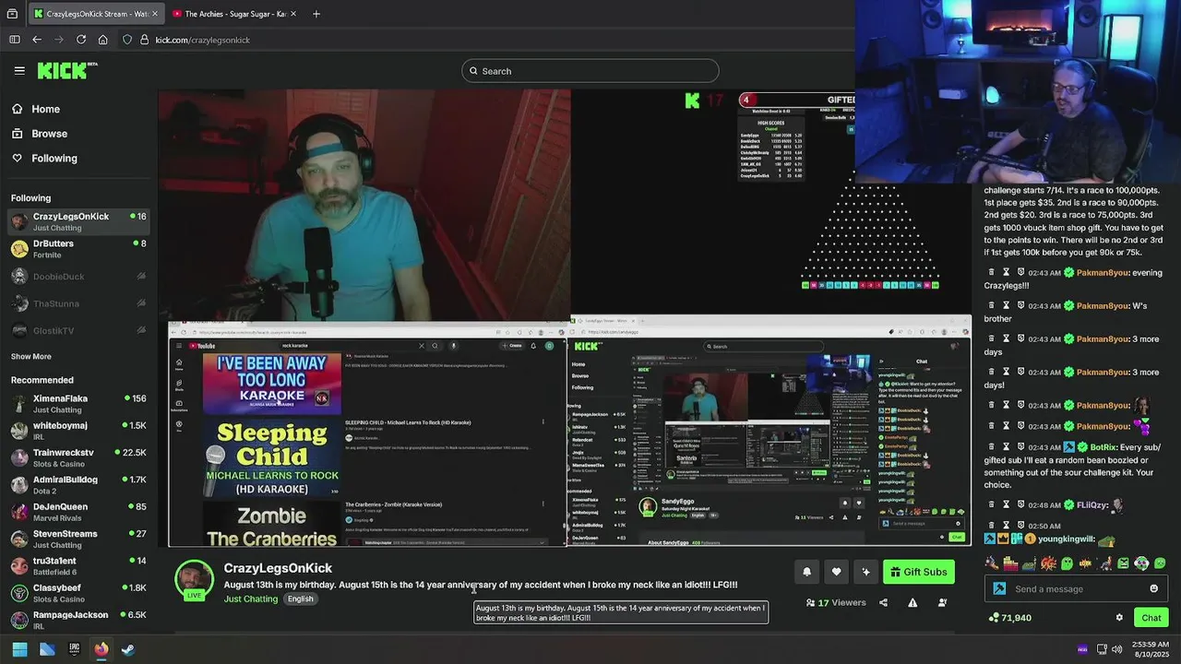The width and height of the screenshot is (1181, 664).
Task: Click the moderator hammer badge in chat input
Action: [999, 589]
